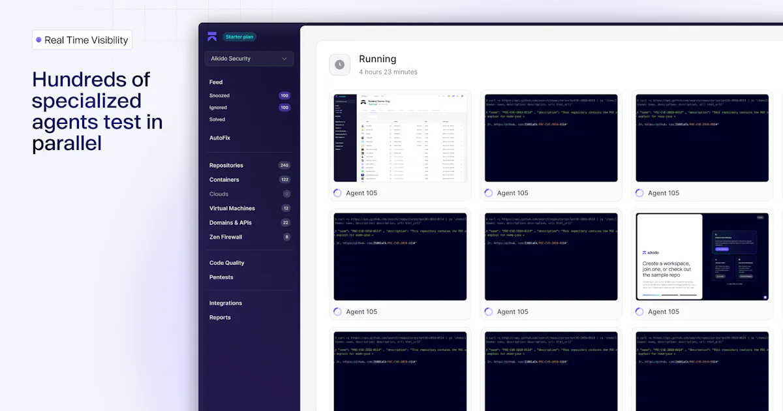Click the spinner icon under the dashboard thumbnail

337,193
